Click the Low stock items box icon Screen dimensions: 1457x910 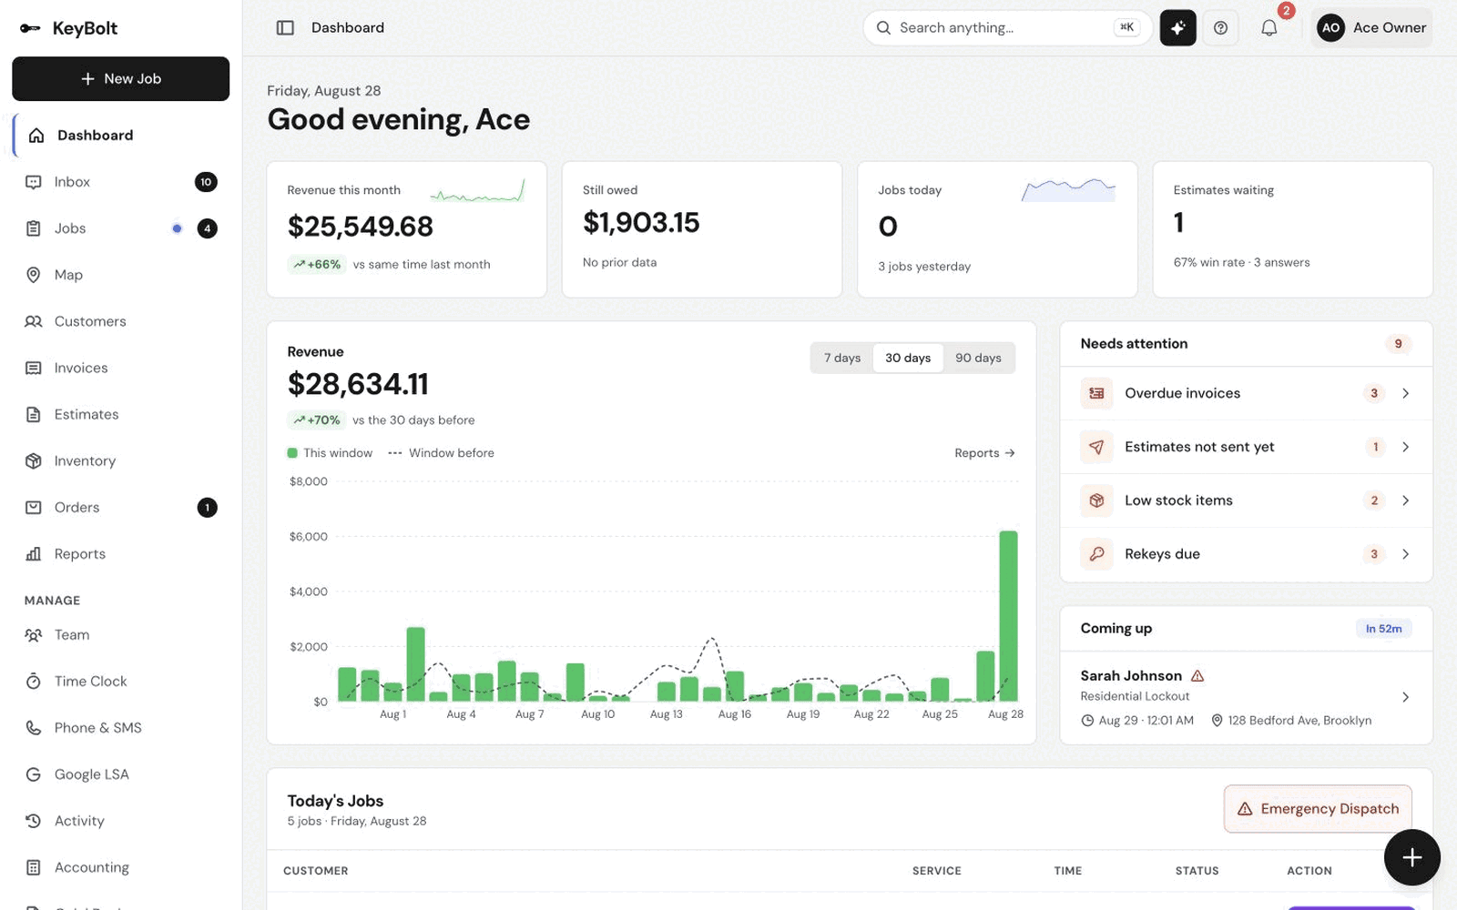click(1096, 500)
